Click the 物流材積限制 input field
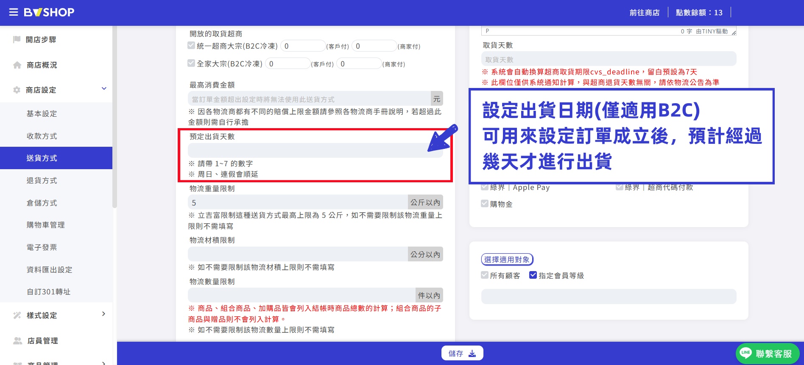The image size is (804, 365). pyautogui.click(x=298, y=254)
